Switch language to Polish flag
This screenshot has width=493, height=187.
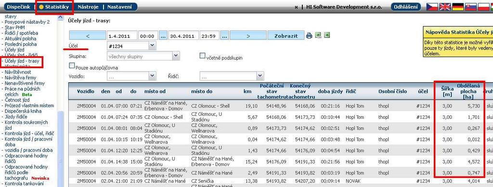tap(483, 7)
